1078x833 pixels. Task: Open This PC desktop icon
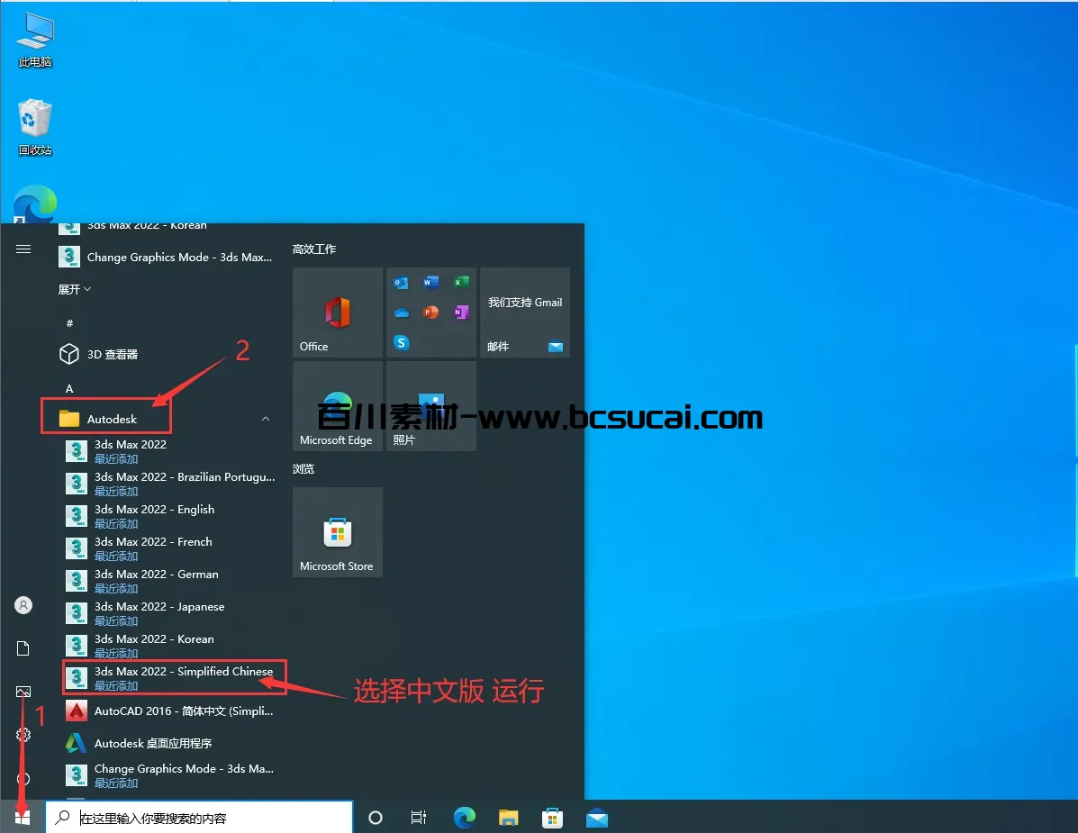coord(35,40)
